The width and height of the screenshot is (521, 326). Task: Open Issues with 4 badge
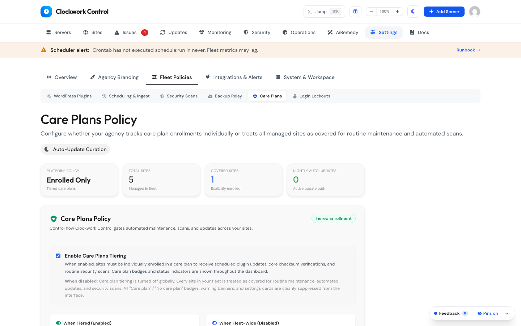click(x=131, y=33)
